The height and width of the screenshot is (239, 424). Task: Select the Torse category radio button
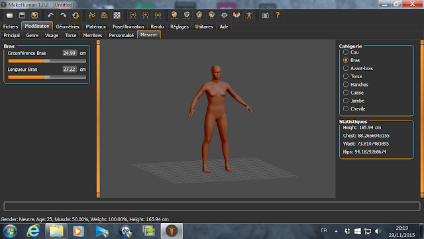click(346, 76)
